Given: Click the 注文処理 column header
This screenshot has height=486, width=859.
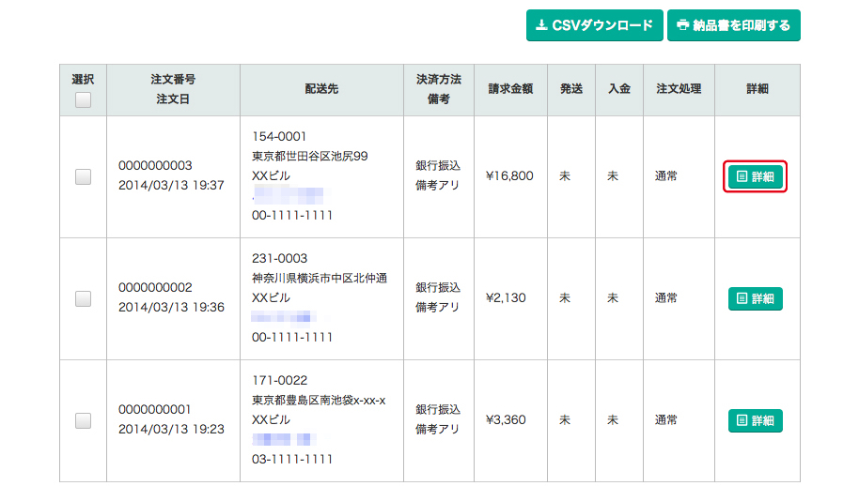Looking at the screenshot, I should tap(679, 89).
